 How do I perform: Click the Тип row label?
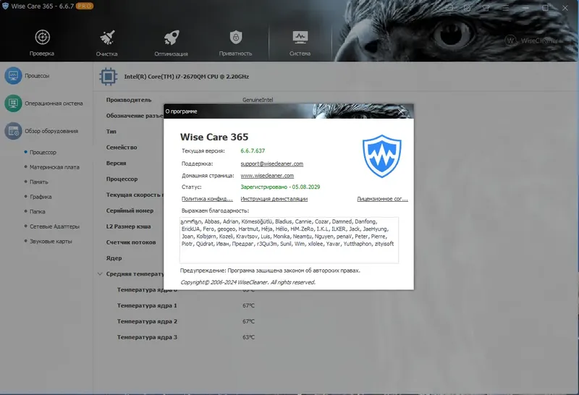pos(111,132)
